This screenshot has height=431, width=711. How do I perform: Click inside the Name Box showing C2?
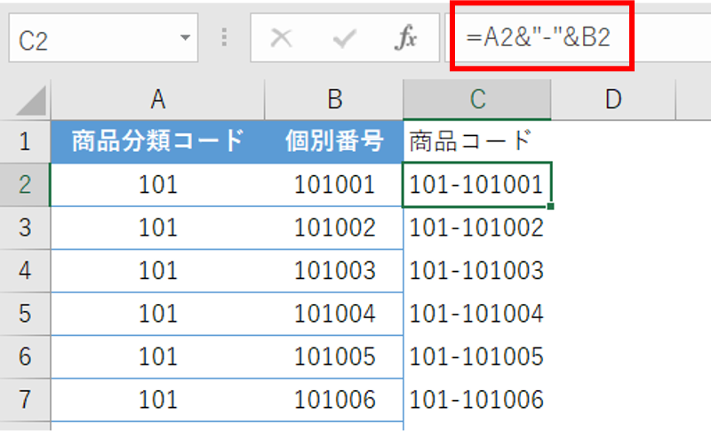(x=89, y=40)
